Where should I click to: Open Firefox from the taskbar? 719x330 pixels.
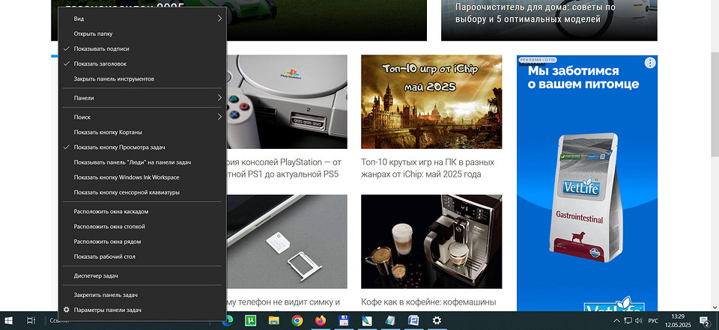(321, 320)
